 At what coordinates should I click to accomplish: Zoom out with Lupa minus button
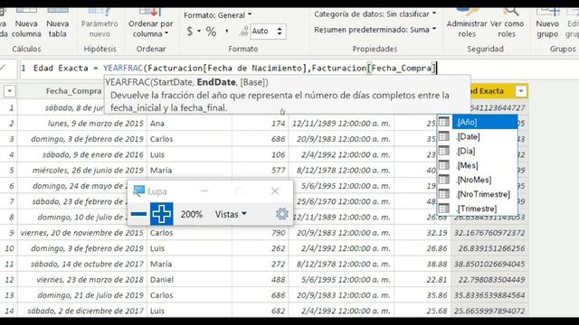point(138,214)
